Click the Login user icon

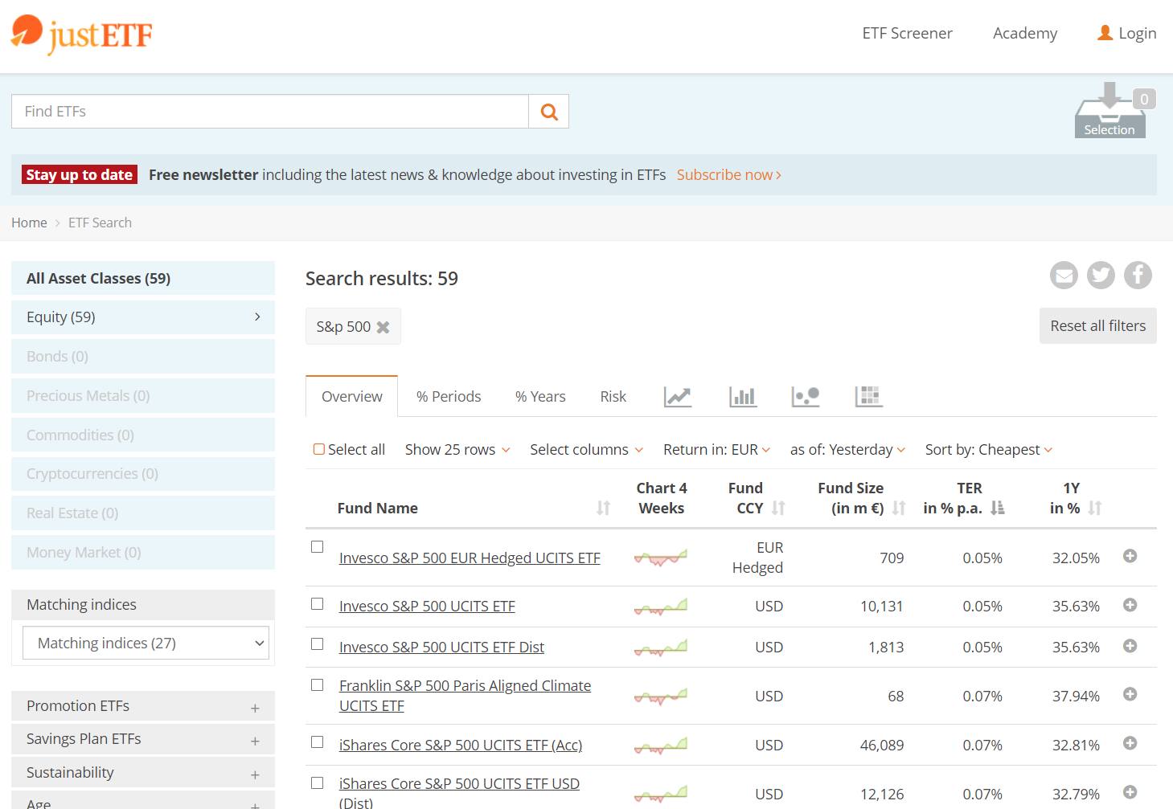[x=1105, y=33]
